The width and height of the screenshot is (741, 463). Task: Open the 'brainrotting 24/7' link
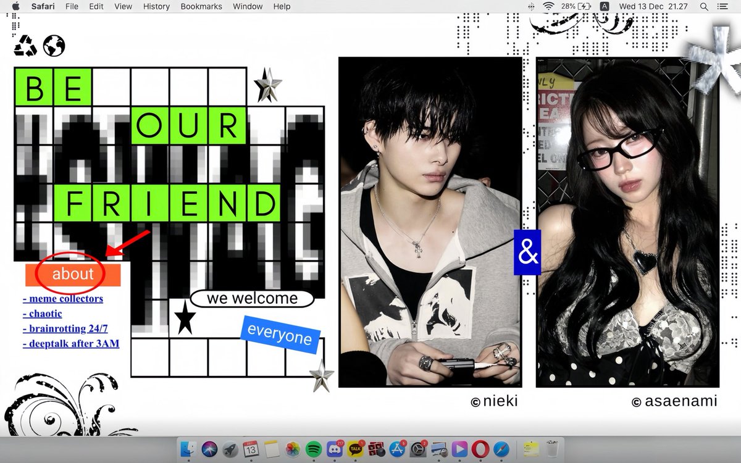click(x=65, y=328)
